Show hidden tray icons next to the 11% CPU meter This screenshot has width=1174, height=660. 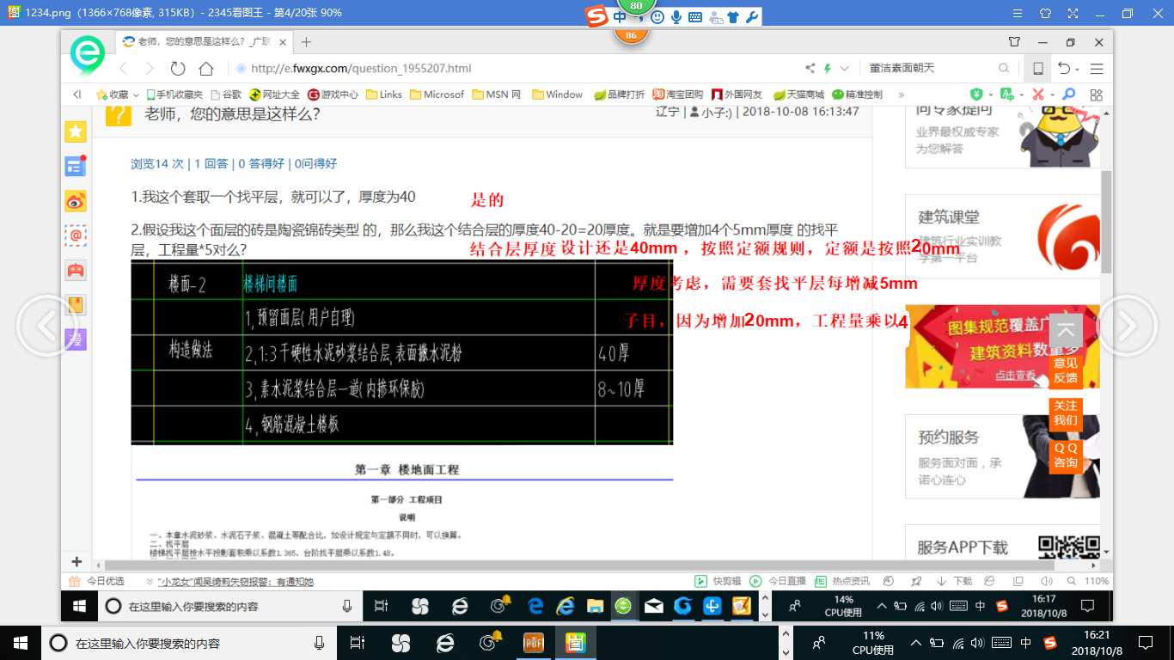917,643
